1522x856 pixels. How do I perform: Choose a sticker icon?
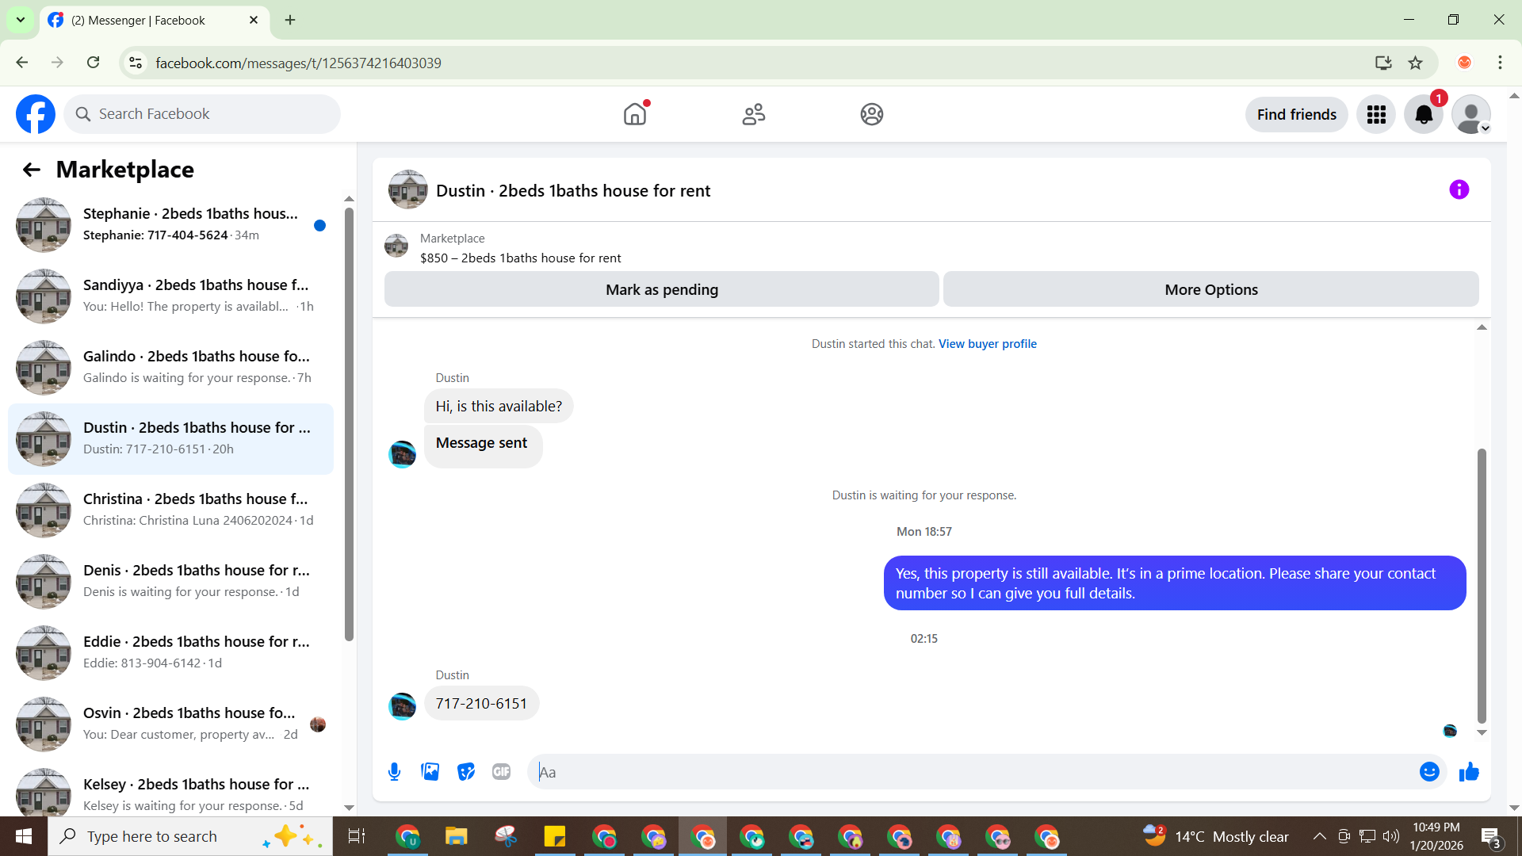tap(466, 772)
